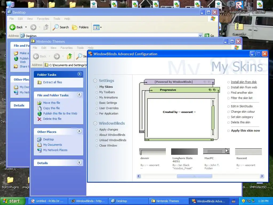
Task: Open the RobloxStudio desktop shortcut icon
Action: click(239, 5)
